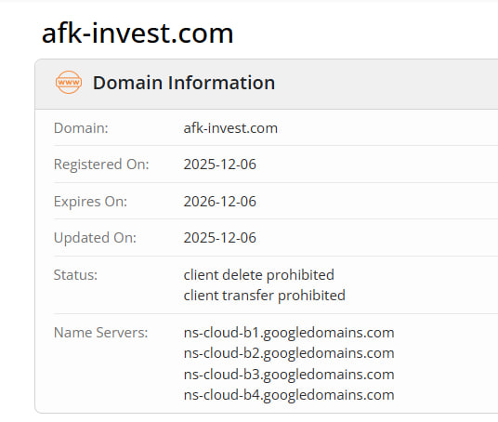Click the orange www globe icon
The height and width of the screenshot is (422, 498).
coord(69,83)
